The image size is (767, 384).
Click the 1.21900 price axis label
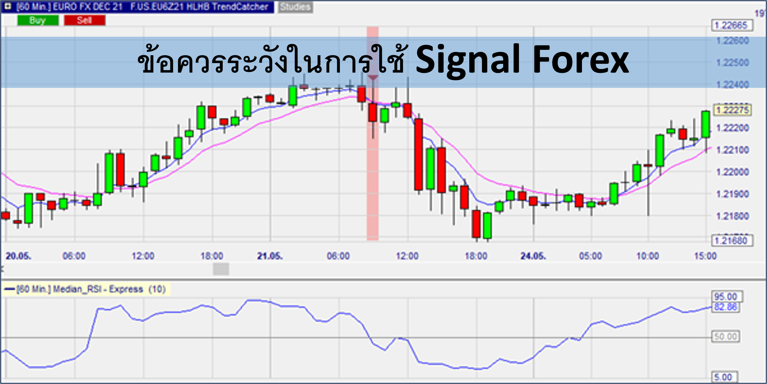pos(733,194)
